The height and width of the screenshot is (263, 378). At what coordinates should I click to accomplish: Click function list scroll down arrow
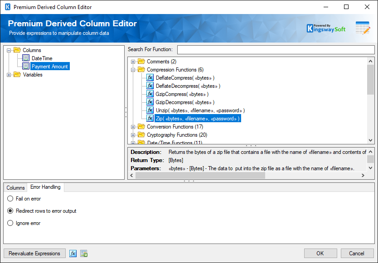(371, 140)
